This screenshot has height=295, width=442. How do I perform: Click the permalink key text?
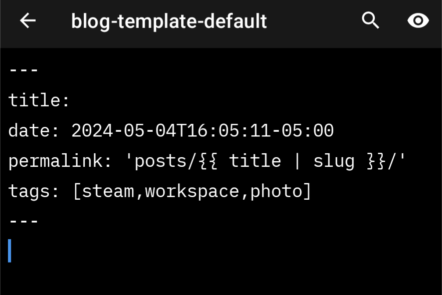[56, 161]
